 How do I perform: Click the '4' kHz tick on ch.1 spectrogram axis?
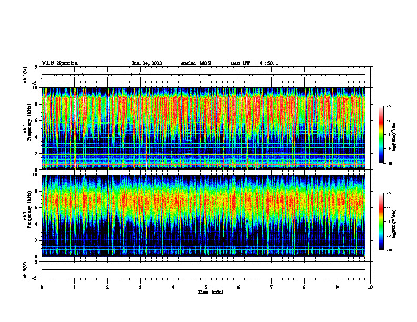(37, 137)
